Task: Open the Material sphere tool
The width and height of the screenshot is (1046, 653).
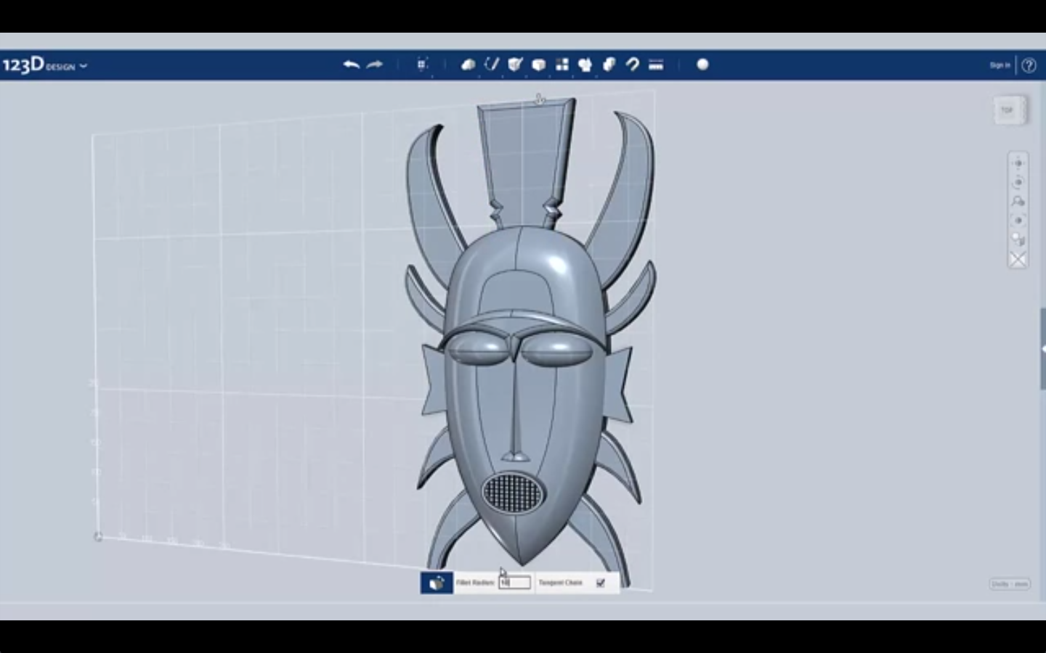Action: click(x=702, y=65)
